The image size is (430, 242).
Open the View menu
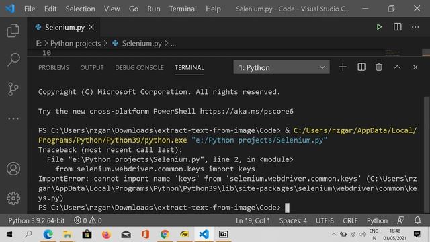[x=112, y=9]
